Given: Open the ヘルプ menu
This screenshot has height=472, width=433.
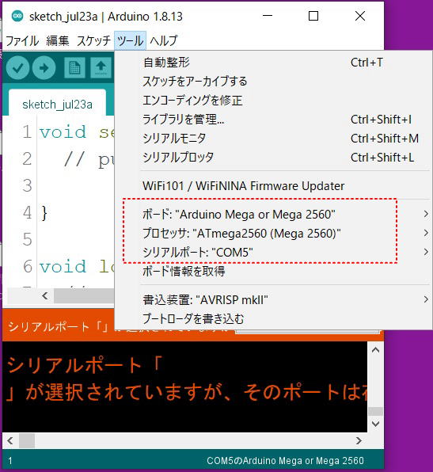Looking at the screenshot, I should tap(164, 40).
